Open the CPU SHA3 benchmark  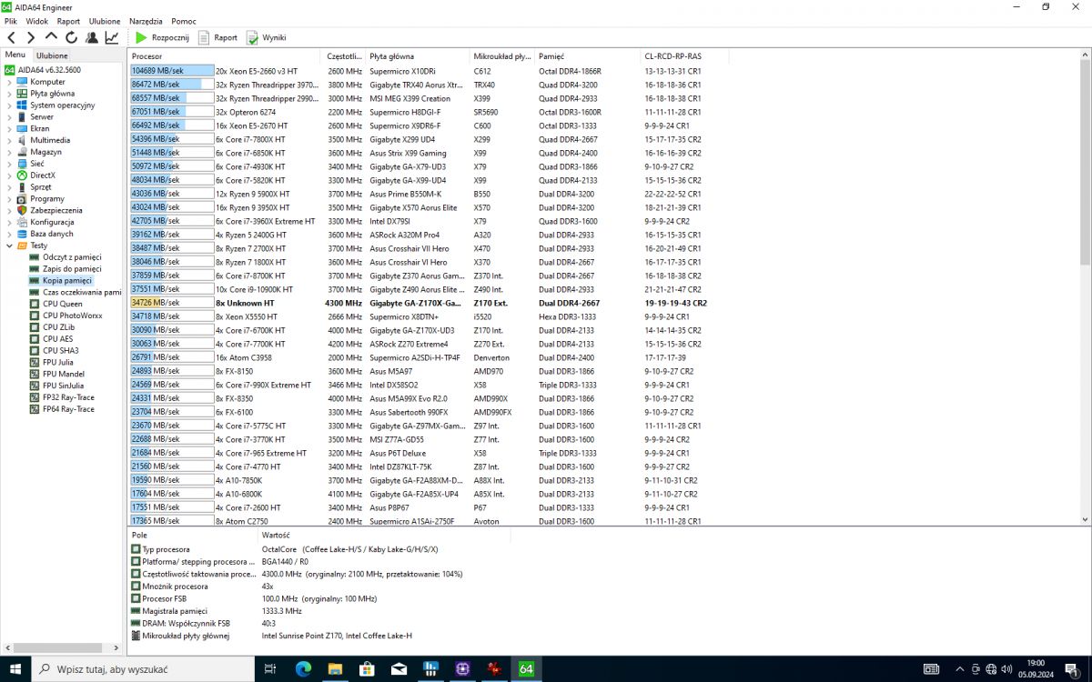(53, 351)
